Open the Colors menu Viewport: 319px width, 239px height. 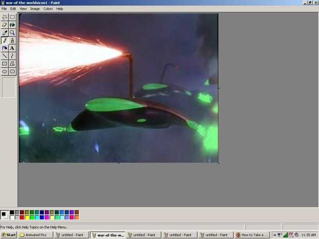pos(48,9)
